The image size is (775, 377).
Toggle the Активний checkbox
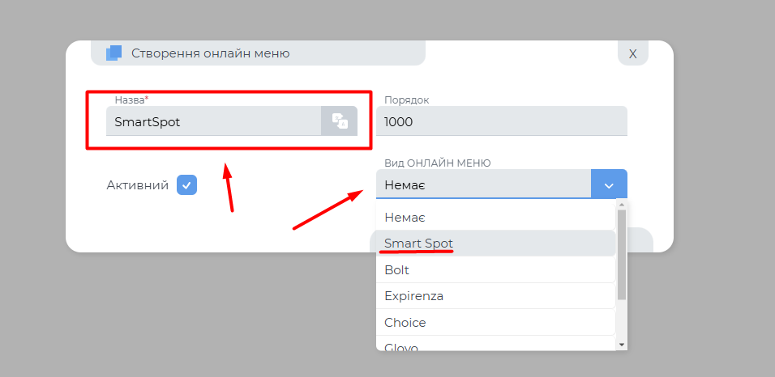click(x=186, y=185)
